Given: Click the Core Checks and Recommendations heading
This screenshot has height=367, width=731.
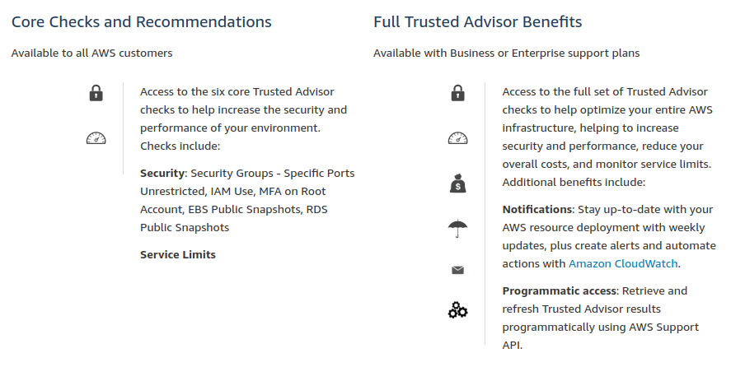Looking at the screenshot, I should [142, 22].
